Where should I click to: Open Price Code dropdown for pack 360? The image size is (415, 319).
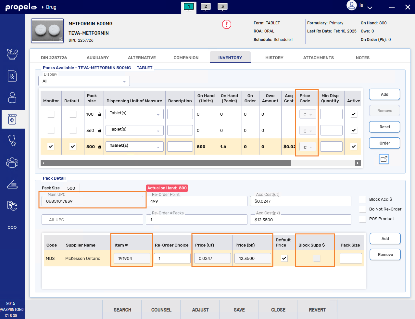click(x=308, y=131)
